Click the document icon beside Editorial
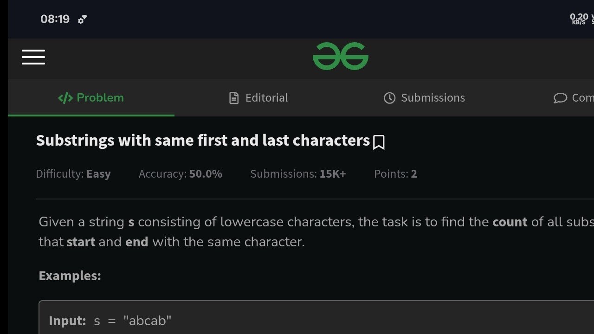This screenshot has width=594, height=334. (234, 98)
